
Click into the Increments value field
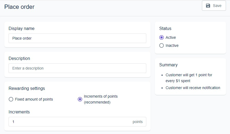(x=70, y=122)
